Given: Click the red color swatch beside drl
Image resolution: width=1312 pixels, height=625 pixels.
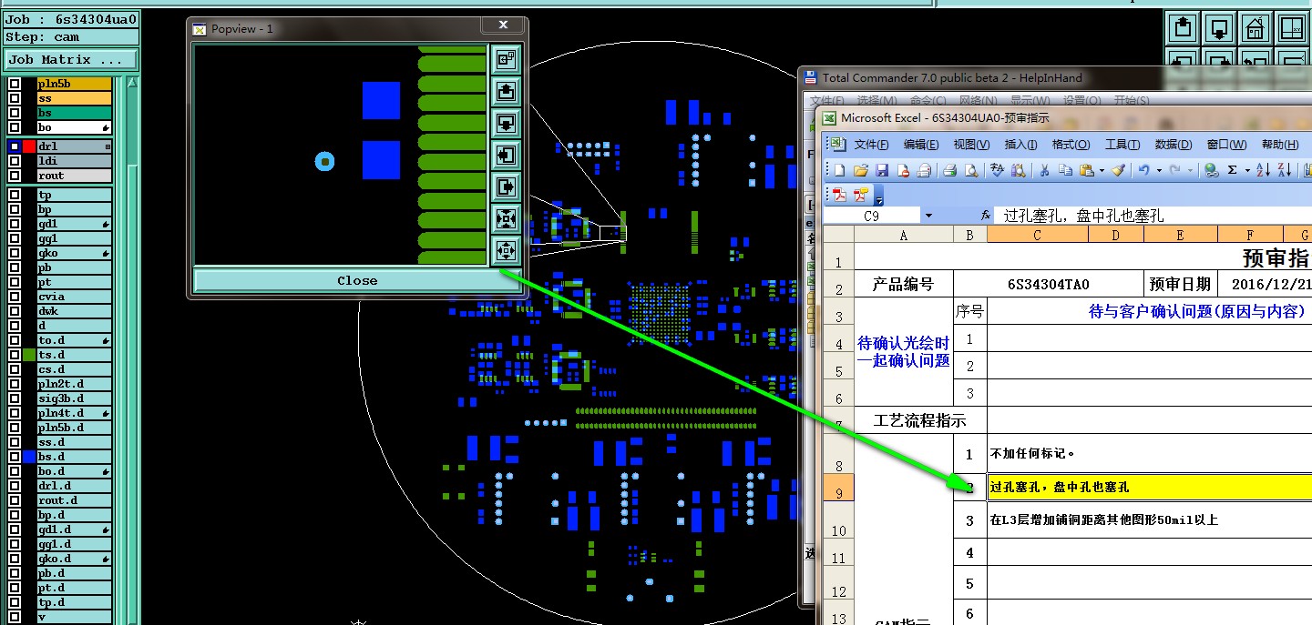Looking at the screenshot, I should 29,146.
